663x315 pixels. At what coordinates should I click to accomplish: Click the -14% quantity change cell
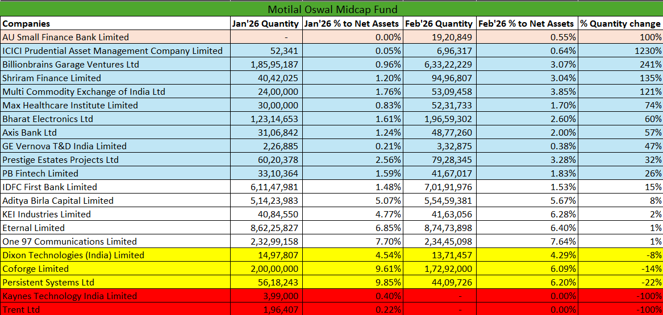(621, 268)
